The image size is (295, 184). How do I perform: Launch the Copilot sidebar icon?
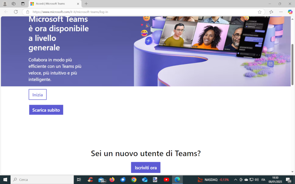(x=290, y=12)
